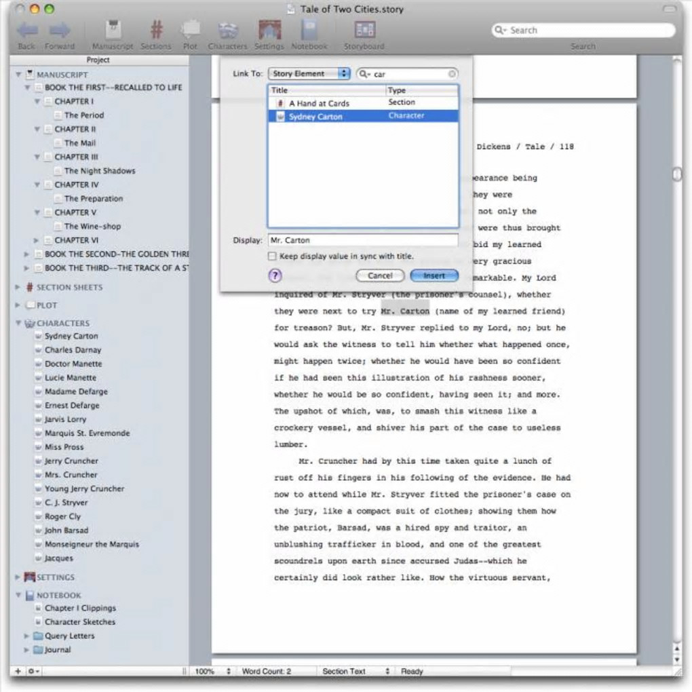The width and height of the screenshot is (692, 692).
Task: Collapse the CHARACTERS group
Action: 18,324
